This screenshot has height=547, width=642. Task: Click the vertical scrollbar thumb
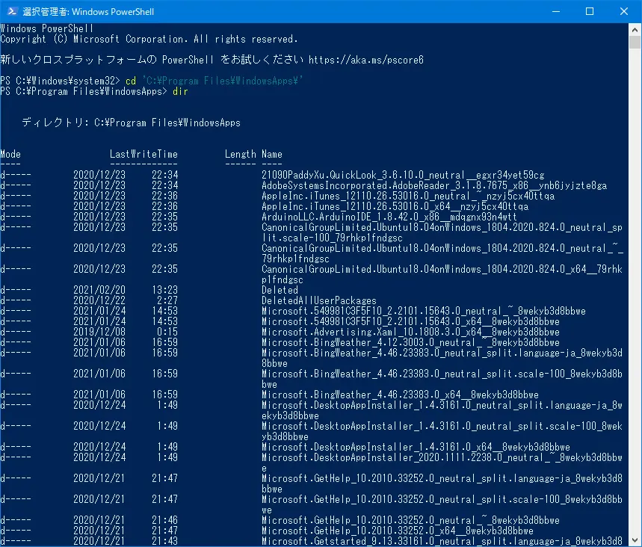635,42
